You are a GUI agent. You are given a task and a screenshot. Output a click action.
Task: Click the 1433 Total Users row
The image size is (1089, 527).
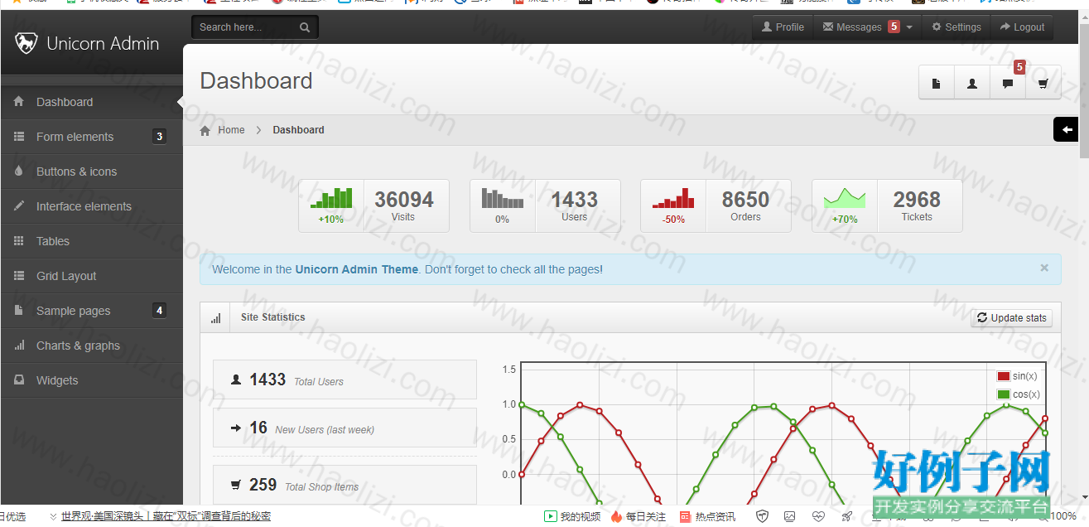coord(345,380)
